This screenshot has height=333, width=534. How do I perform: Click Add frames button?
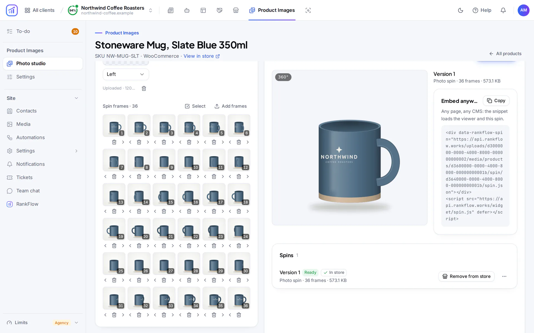click(x=231, y=106)
